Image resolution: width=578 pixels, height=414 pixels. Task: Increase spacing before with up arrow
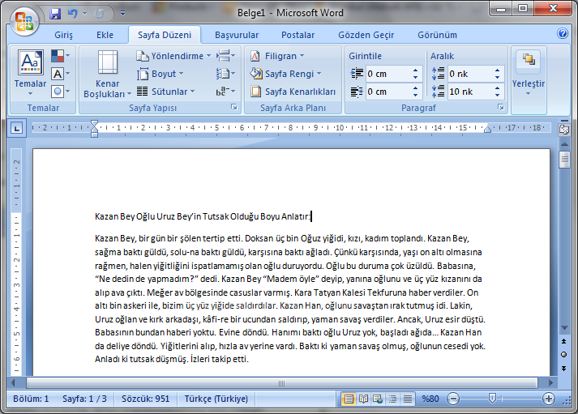(x=497, y=70)
